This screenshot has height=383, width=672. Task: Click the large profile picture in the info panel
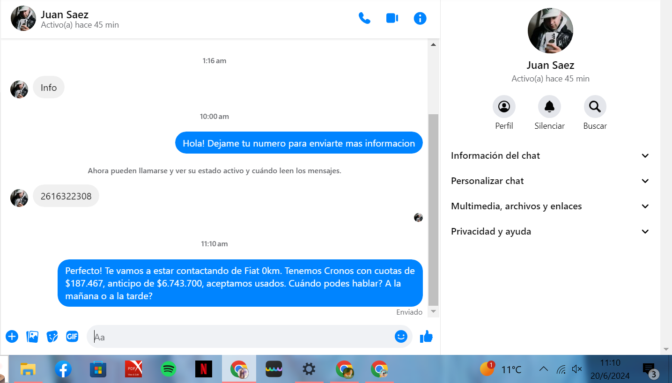point(550,30)
